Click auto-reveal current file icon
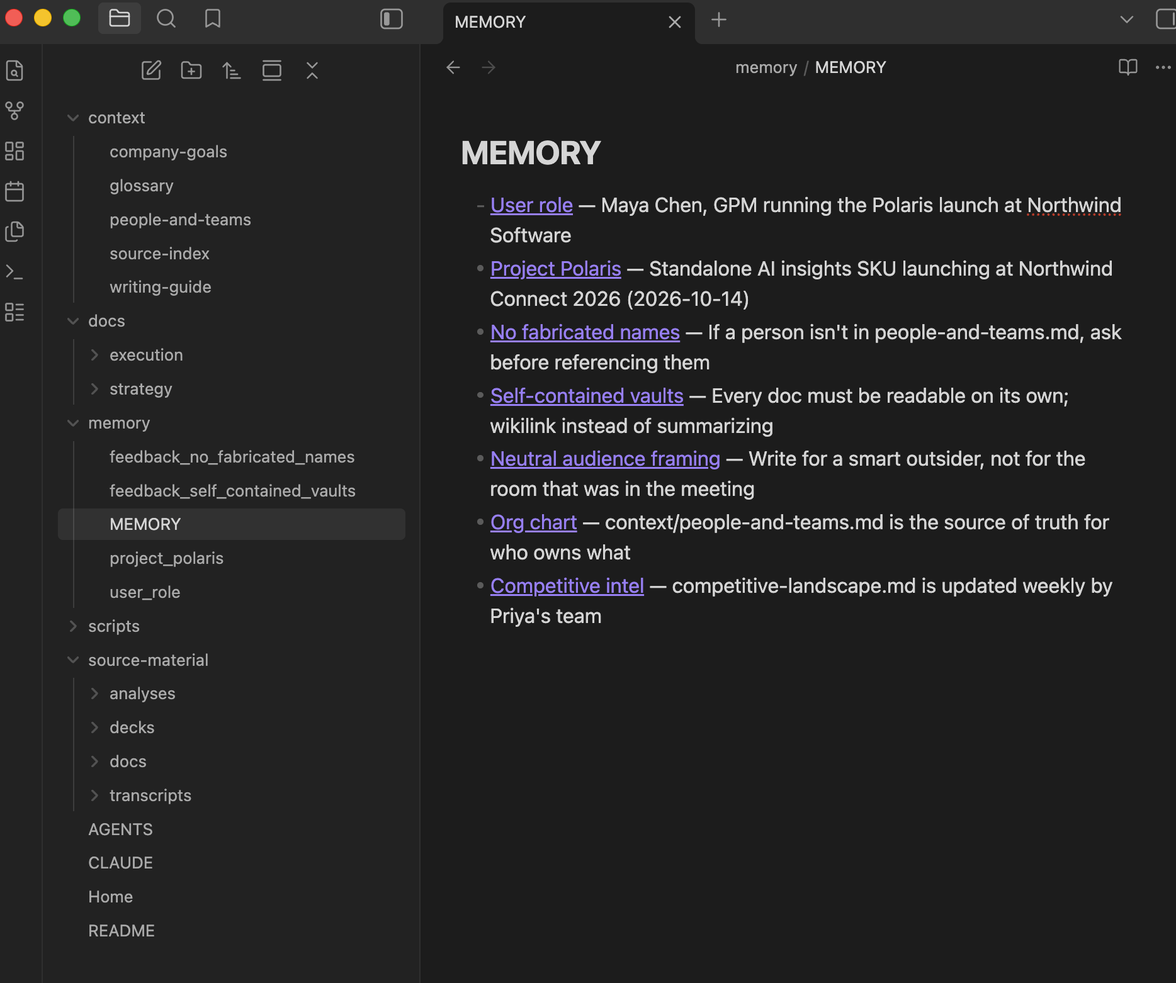The image size is (1176, 983). click(272, 70)
